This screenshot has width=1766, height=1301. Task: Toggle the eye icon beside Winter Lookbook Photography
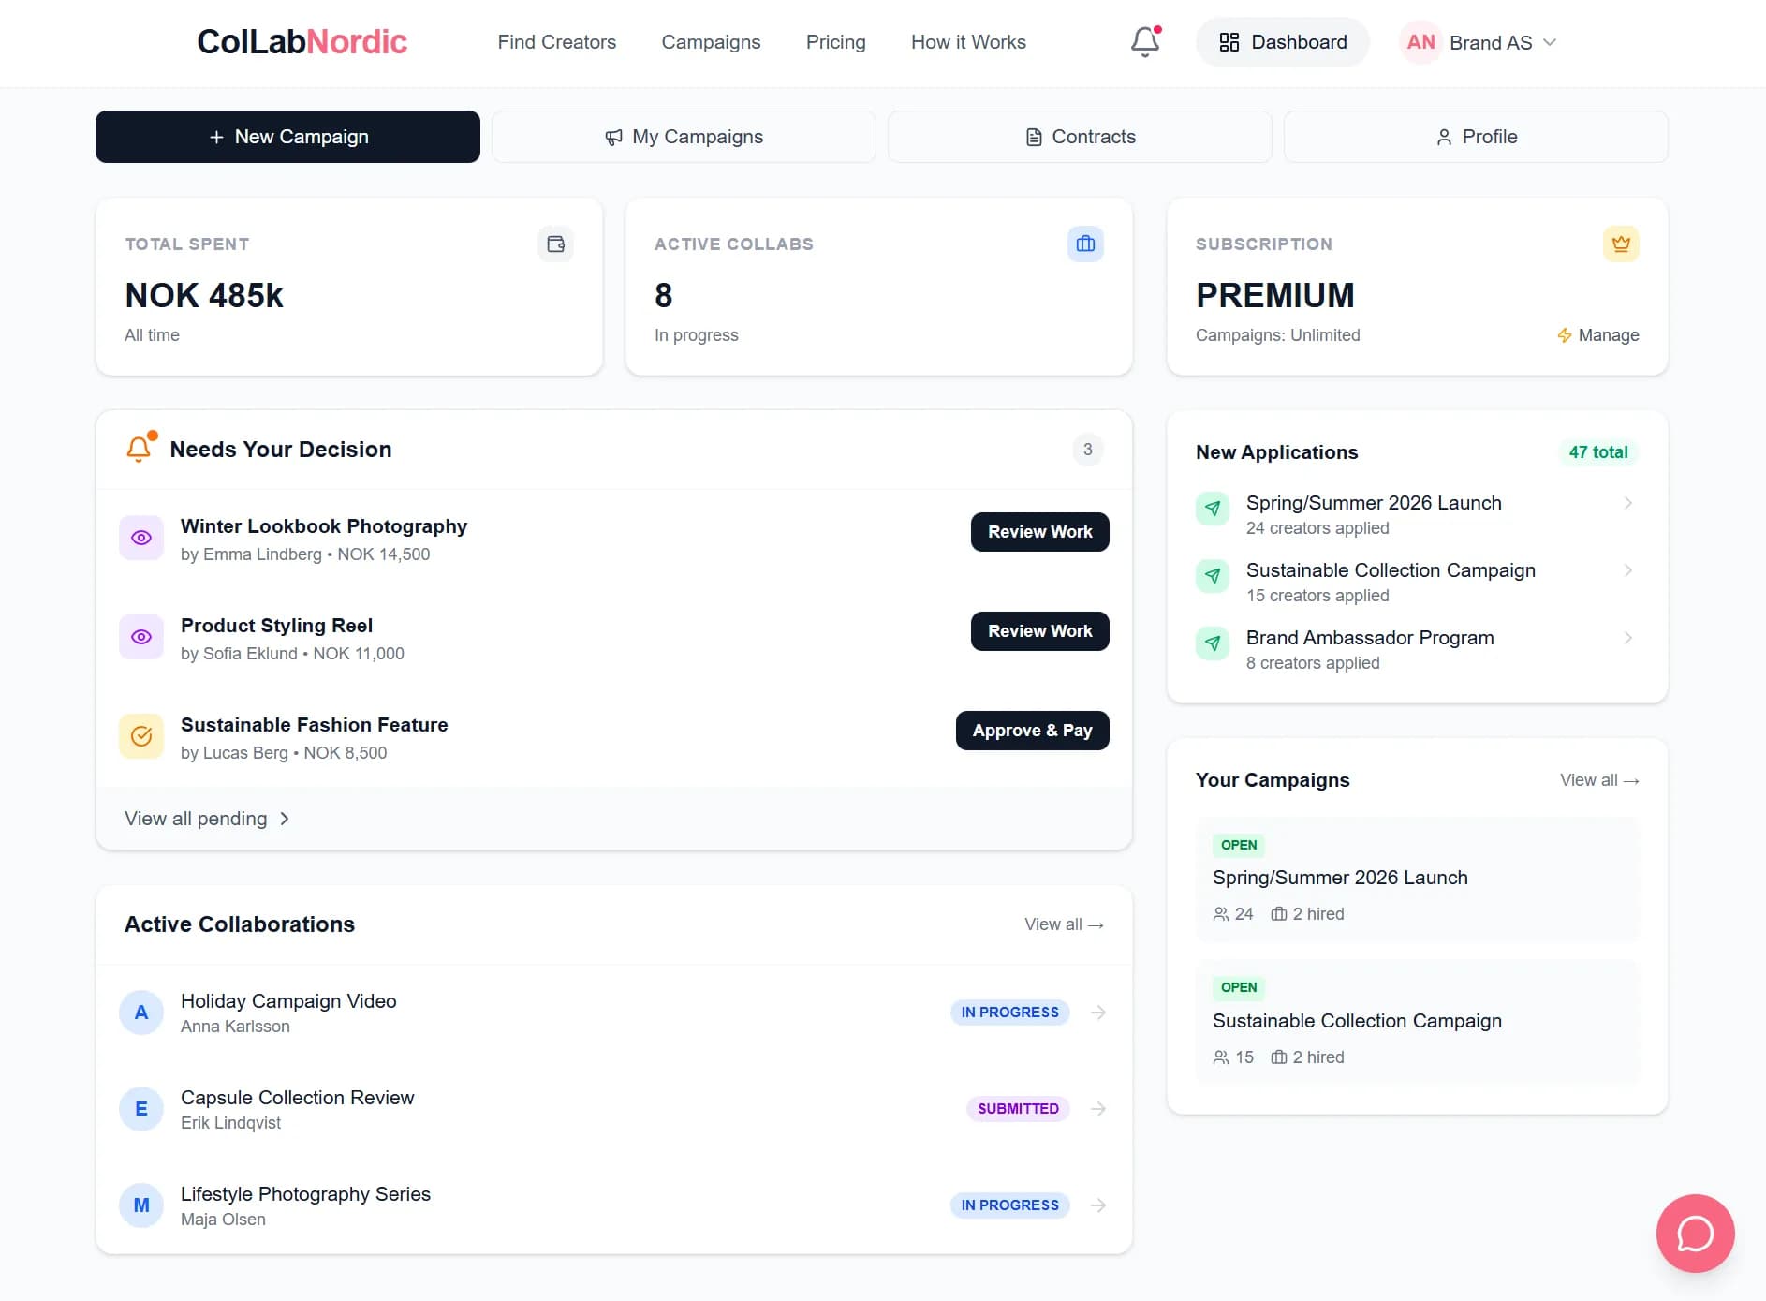(140, 537)
